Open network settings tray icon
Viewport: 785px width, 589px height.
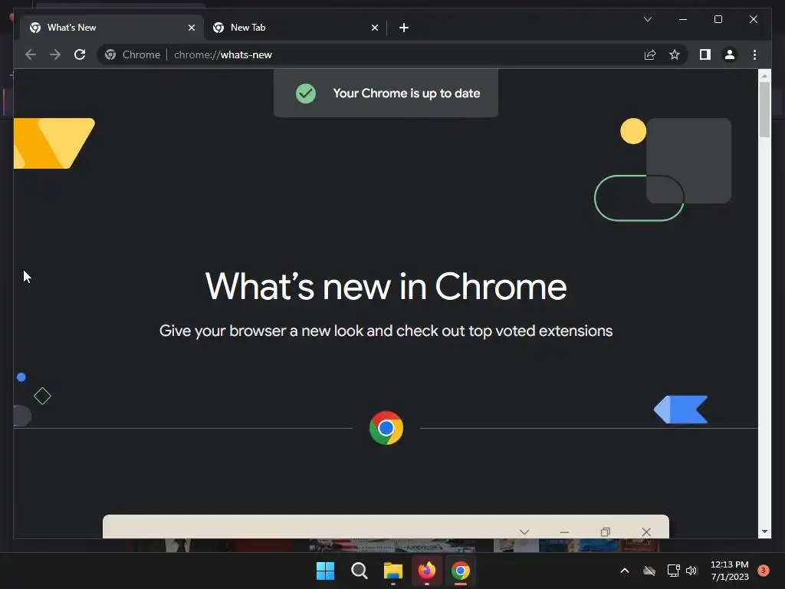tap(673, 571)
